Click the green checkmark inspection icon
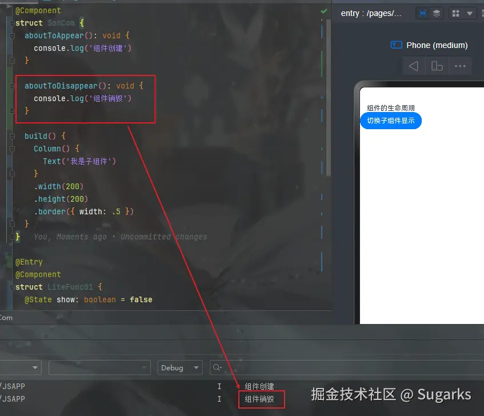 pos(323,11)
